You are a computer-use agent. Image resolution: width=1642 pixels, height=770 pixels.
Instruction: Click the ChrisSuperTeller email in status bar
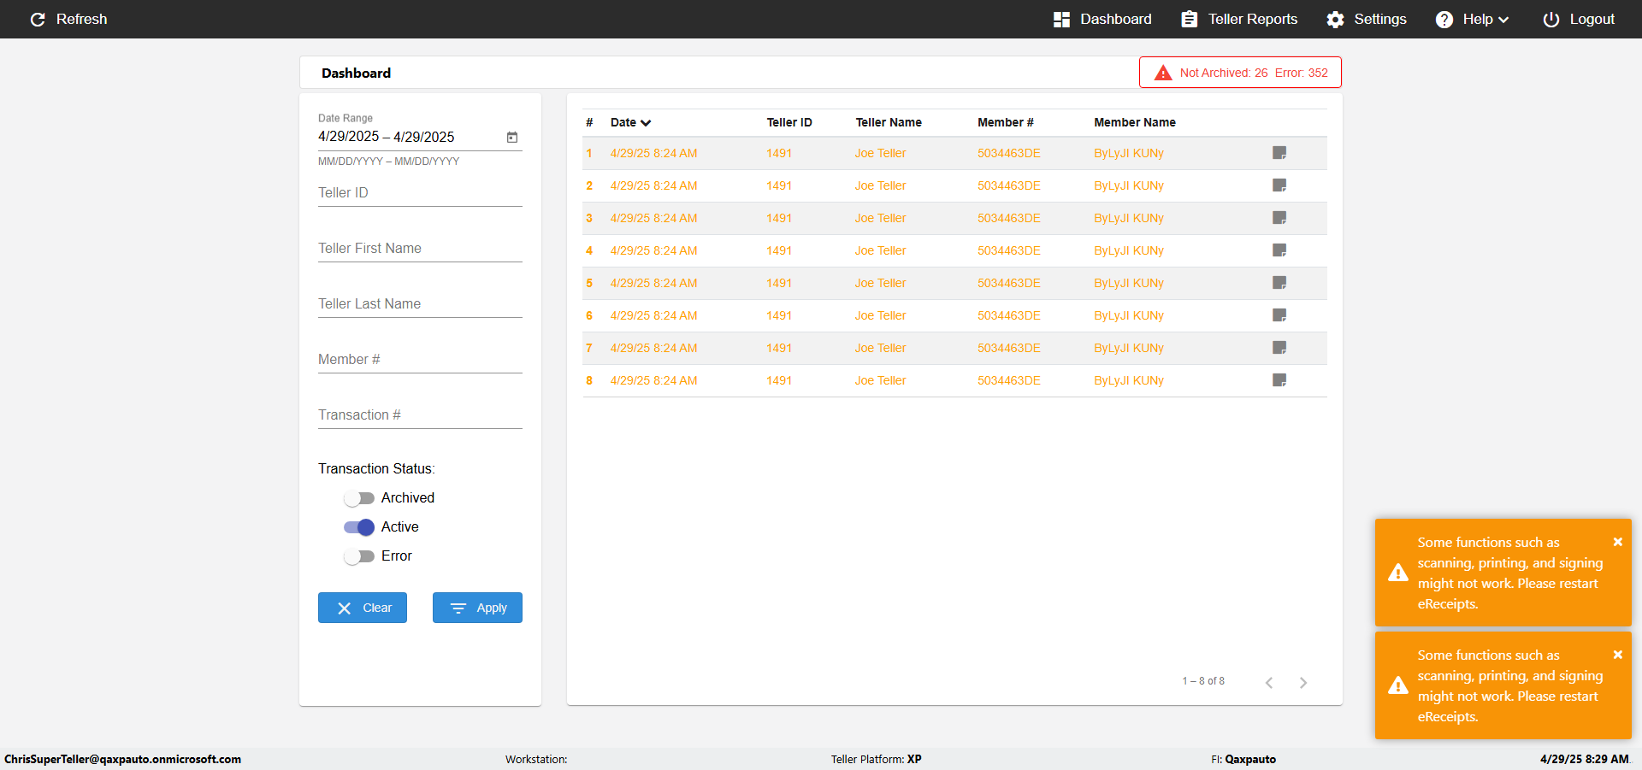click(122, 759)
